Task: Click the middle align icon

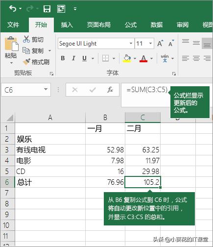Action: (196, 43)
